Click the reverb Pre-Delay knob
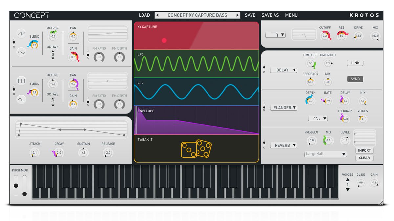Image resolution: width=394 pixels, height=221 pixels. (311, 140)
